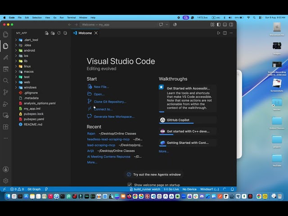Toggle Secondary Side Bar visibility

(231, 25)
